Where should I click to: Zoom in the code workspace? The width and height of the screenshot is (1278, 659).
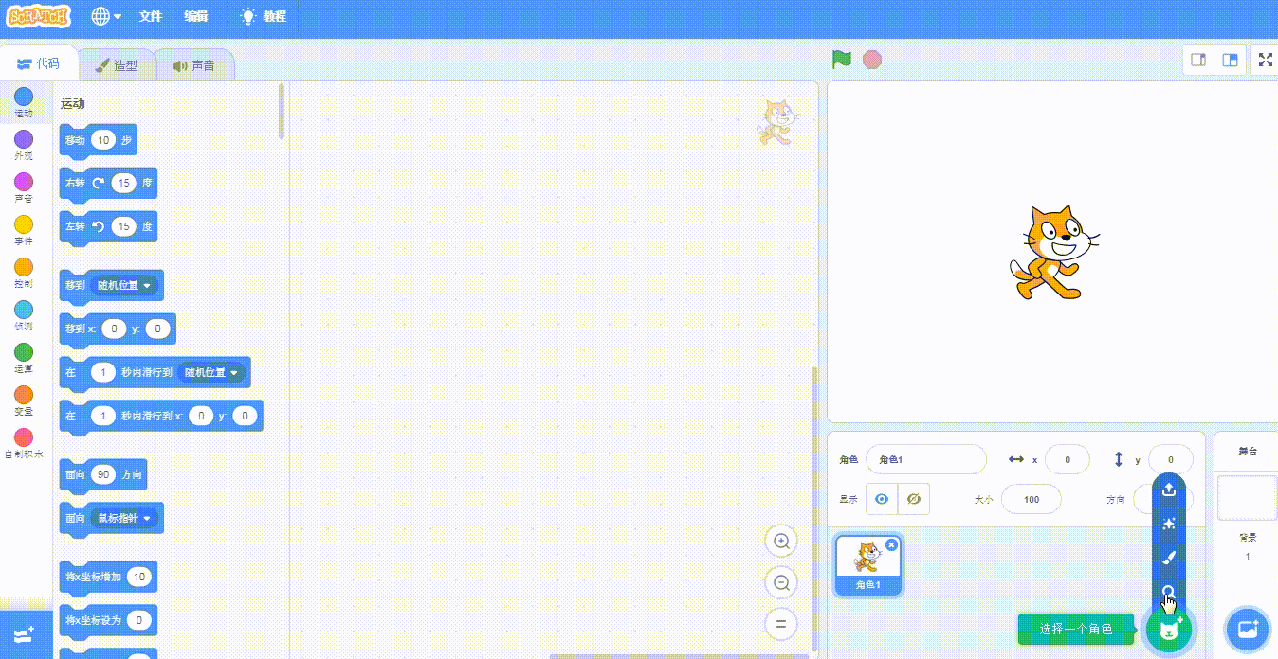point(782,542)
